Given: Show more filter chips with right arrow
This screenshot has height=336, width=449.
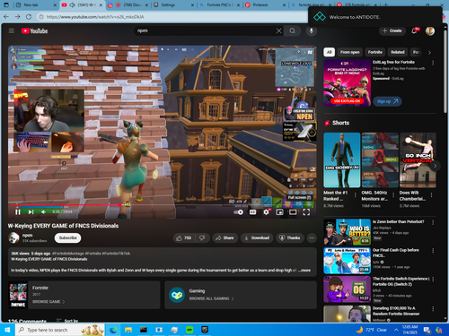Looking at the screenshot, I should [429, 52].
